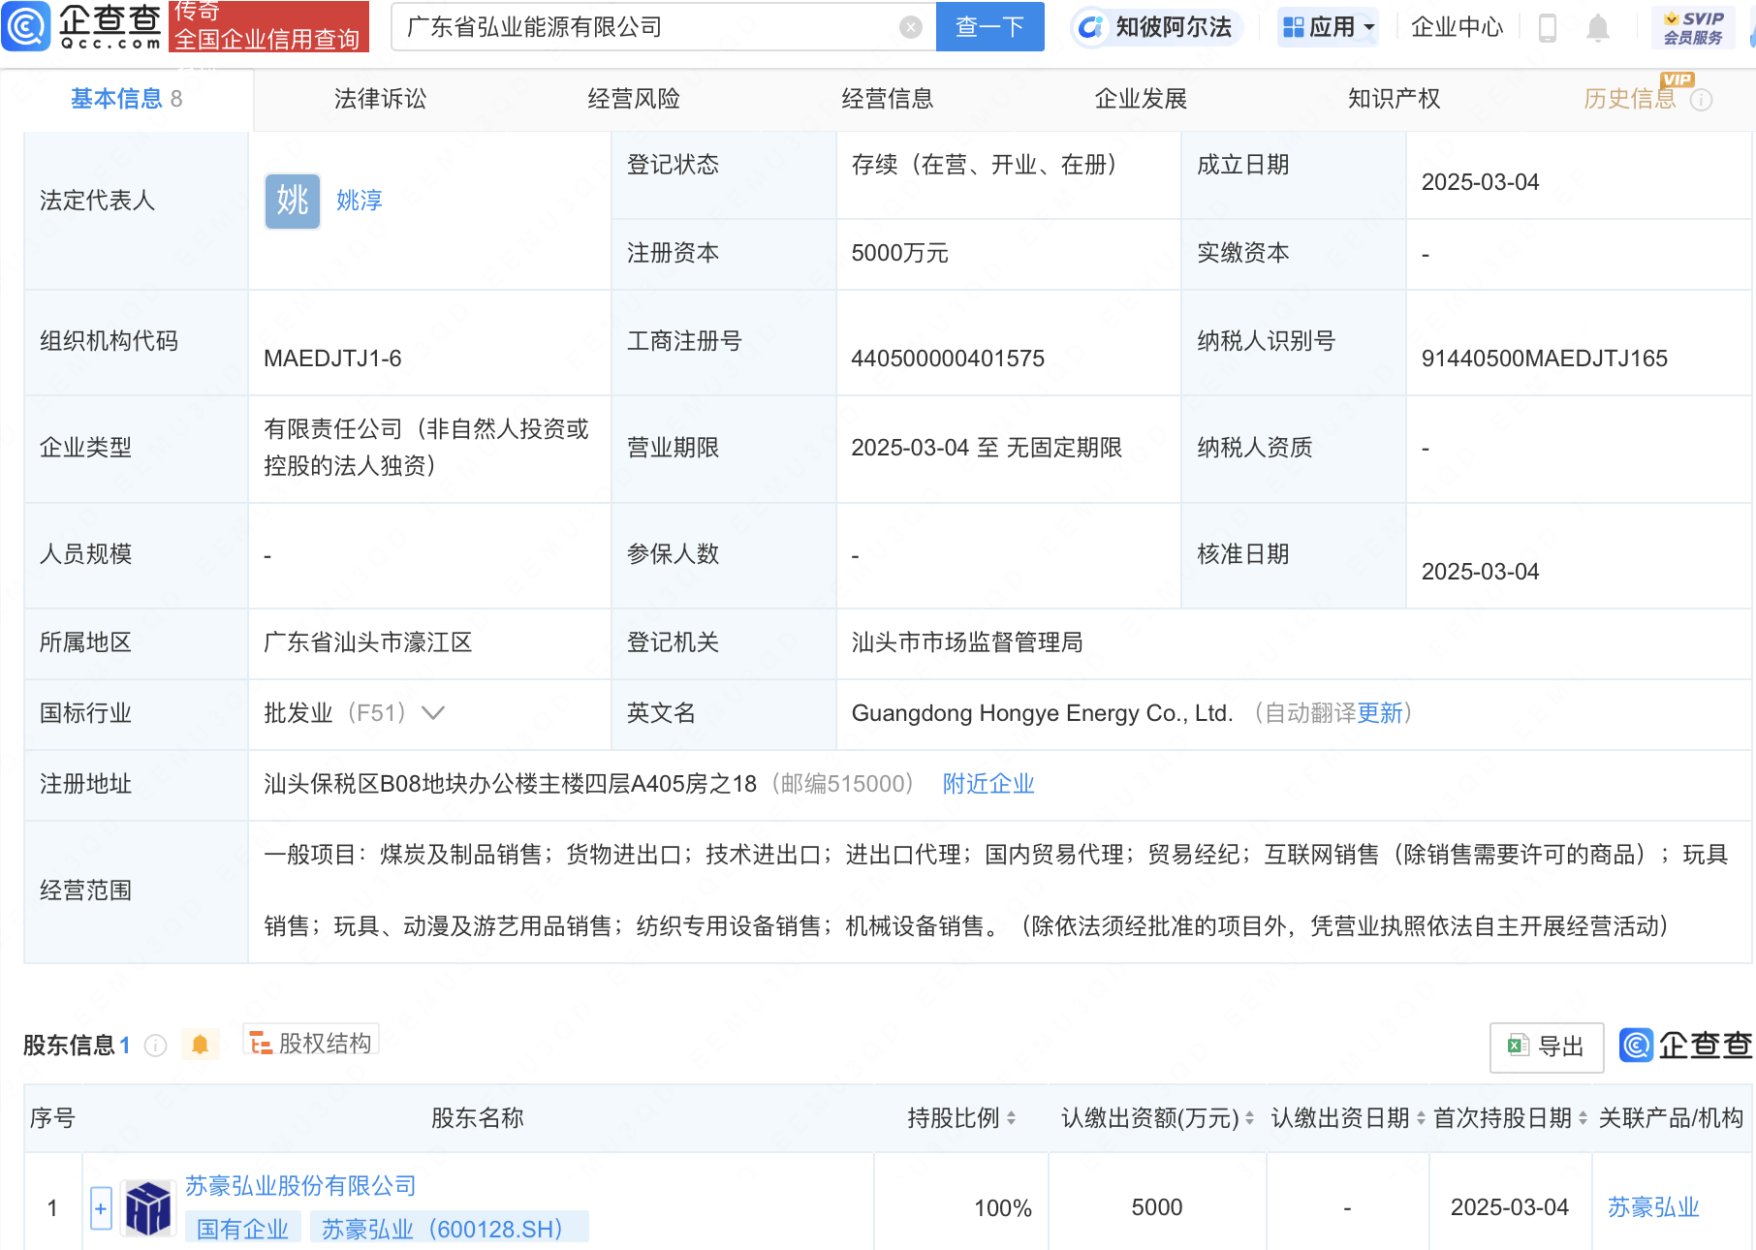Image resolution: width=1756 pixels, height=1250 pixels.
Task: Open 附近企业 link
Action: pos(988,784)
